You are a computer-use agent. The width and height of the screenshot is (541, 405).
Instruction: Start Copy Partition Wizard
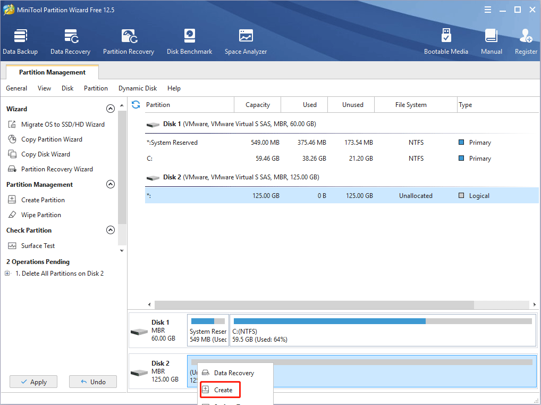point(45,139)
